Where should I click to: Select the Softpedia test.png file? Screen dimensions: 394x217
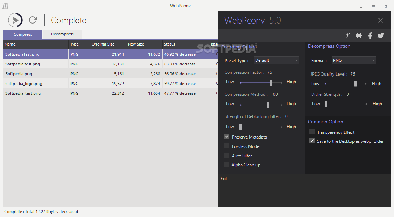(x=23, y=64)
